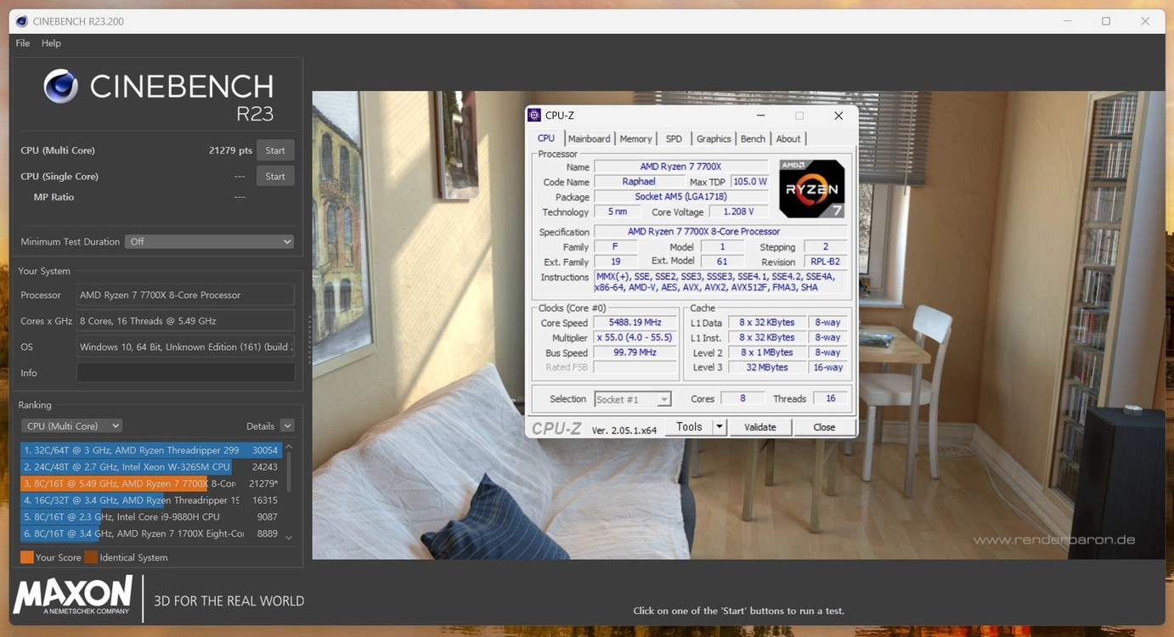Close the CPU-Z window with X

(x=838, y=116)
